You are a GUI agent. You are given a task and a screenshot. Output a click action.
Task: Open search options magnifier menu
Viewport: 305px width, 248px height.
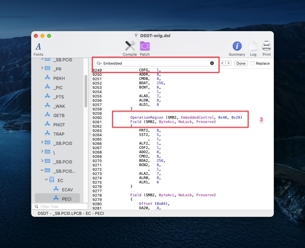pos(99,63)
